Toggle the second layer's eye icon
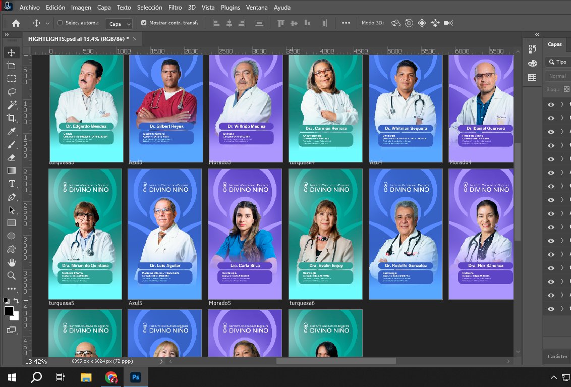 tap(551, 118)
